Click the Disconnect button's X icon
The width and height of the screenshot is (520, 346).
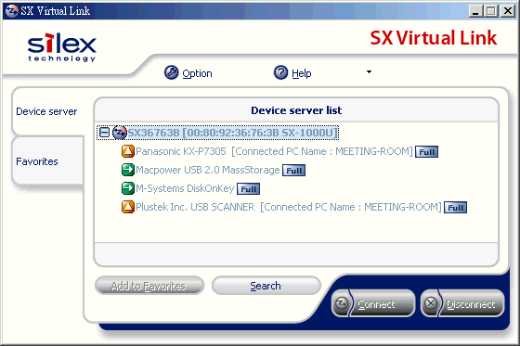431,302
